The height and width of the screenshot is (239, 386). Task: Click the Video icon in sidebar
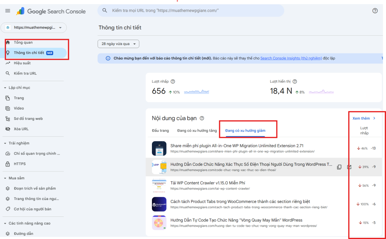tap(8, 109)
